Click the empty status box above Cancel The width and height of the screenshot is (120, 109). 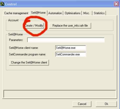coord(59,94)
